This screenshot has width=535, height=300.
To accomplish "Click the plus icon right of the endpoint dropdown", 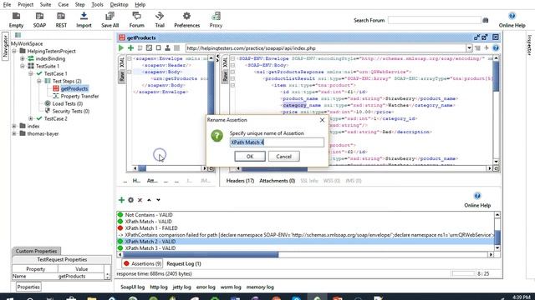I will click(487, 48).
